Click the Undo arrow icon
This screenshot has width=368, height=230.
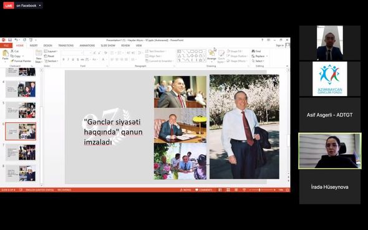coord(16,40)
